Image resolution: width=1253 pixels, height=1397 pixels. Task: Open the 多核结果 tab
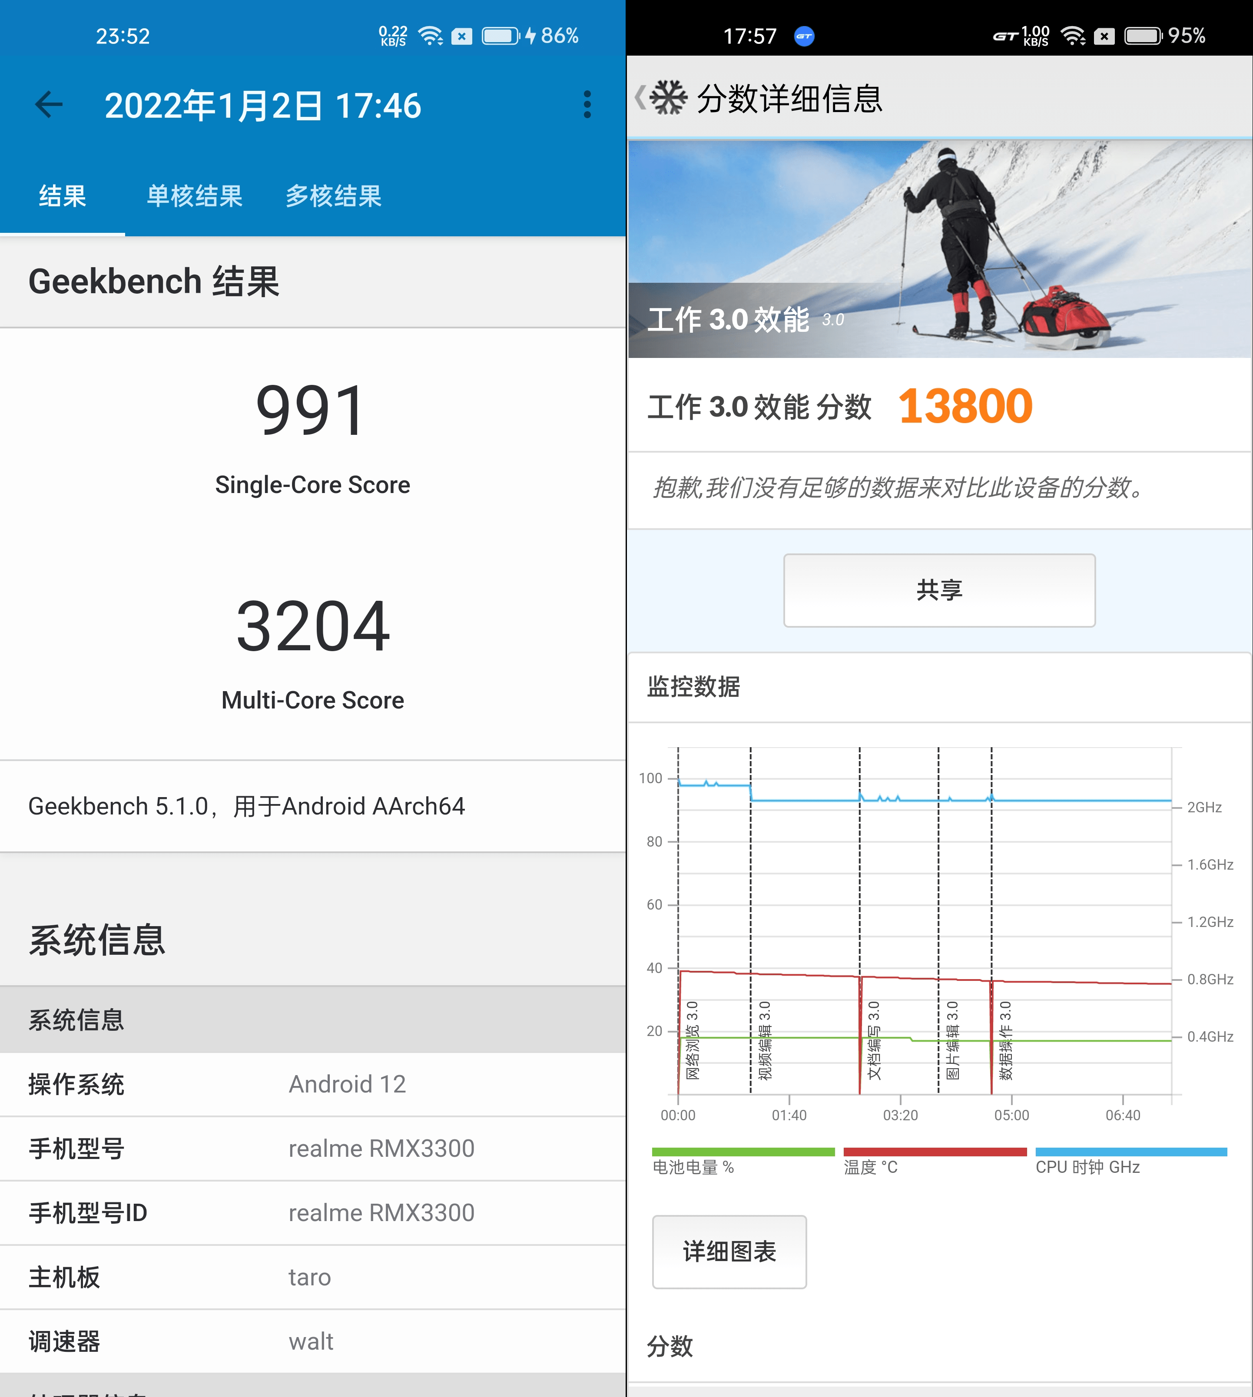[334, 197]
